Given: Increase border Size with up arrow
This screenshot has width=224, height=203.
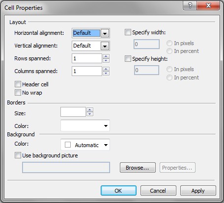Looking at the screenshot, I should tap(90, 109).
